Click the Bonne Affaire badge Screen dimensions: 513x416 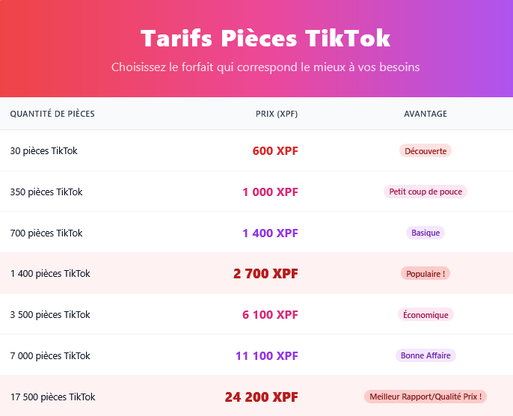[426, 355]
